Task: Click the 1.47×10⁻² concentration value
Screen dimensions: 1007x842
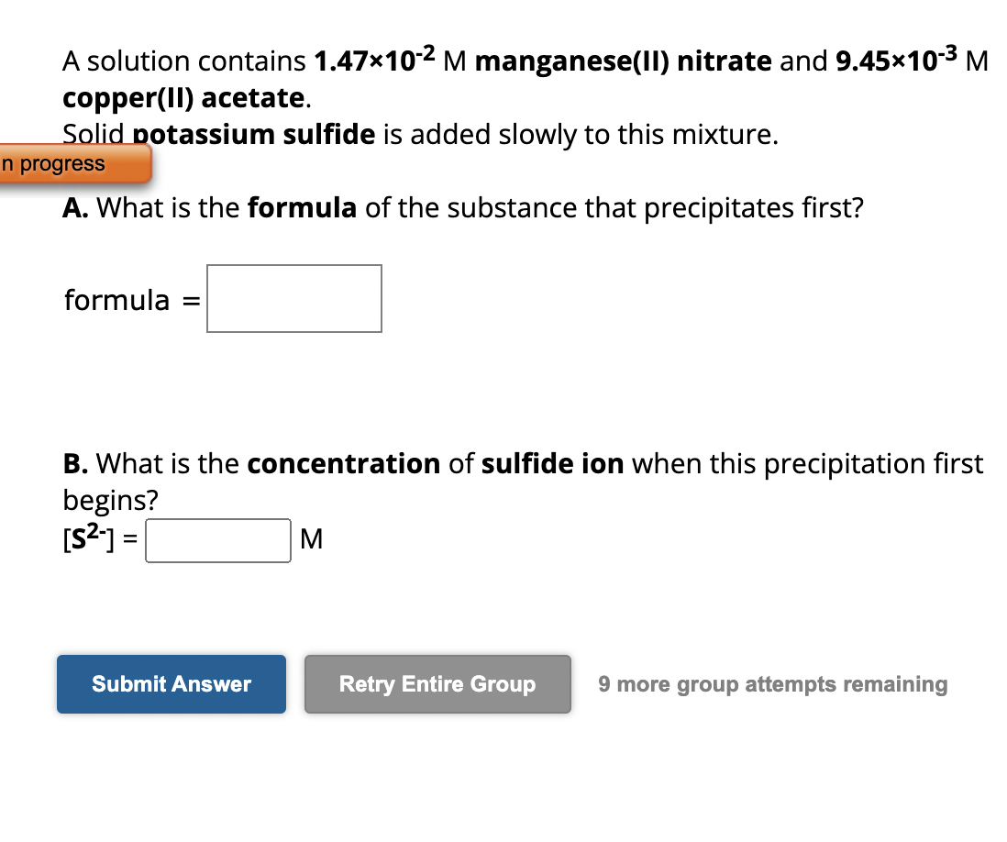Action: click(x=374, y=59)
